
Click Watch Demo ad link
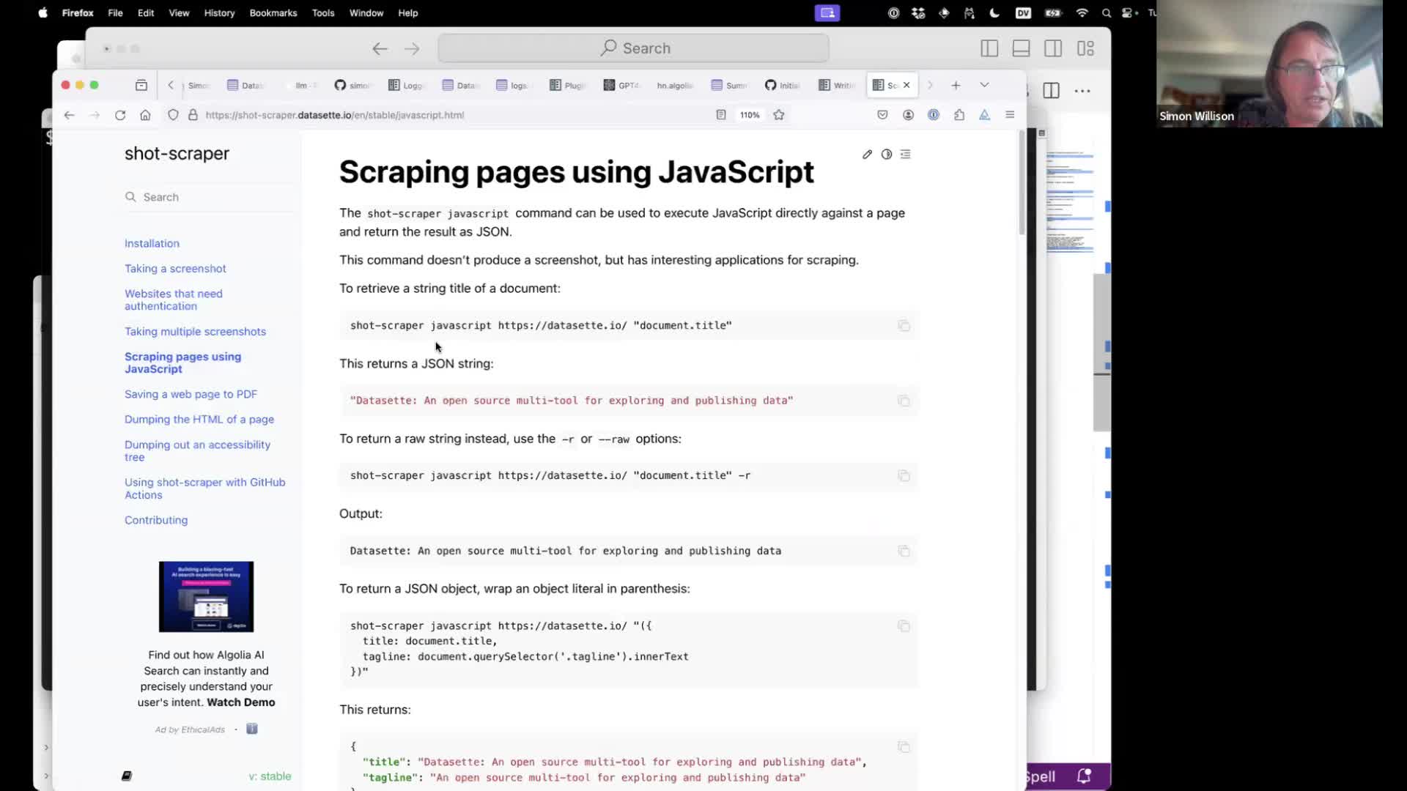point(241,702)
